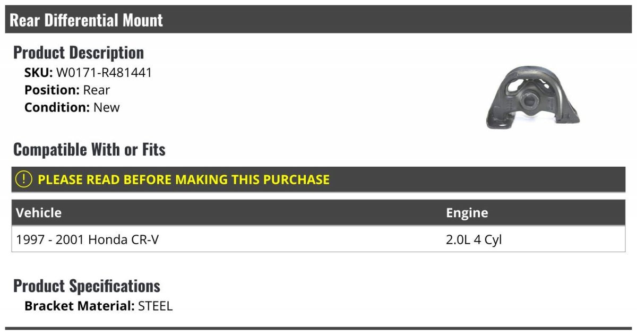Select the 2.0L 4 Cyl engine cell
Screen dimensions: 637x335
(x=474, y=239)
